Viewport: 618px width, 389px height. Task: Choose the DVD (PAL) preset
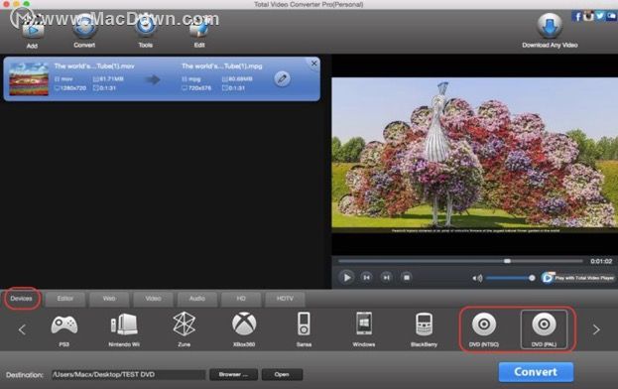(544, 329)
